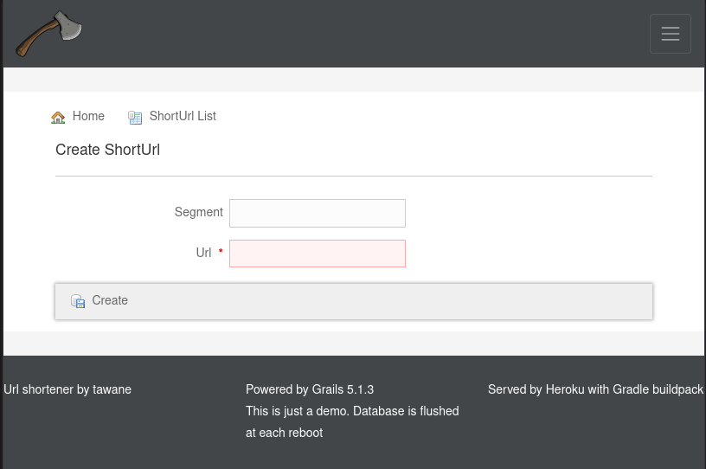Screen dimensions: 706x469
Task: Click the save icon on Create button
Action: pos(78,301)
